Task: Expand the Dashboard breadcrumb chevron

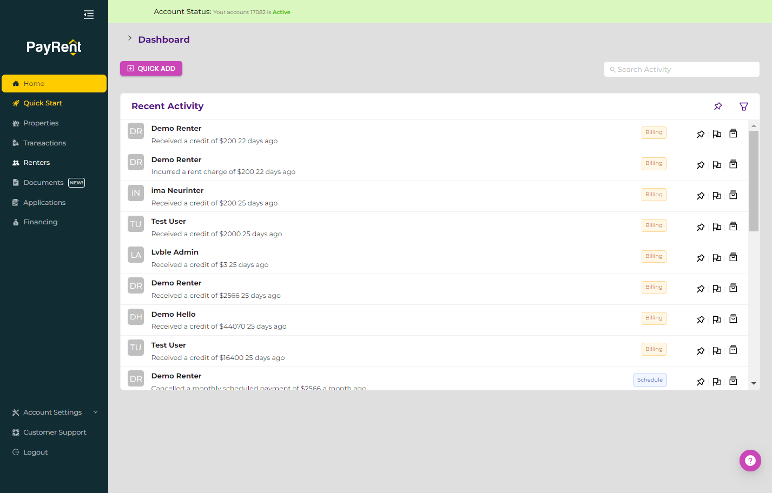Action: point(130,38)
